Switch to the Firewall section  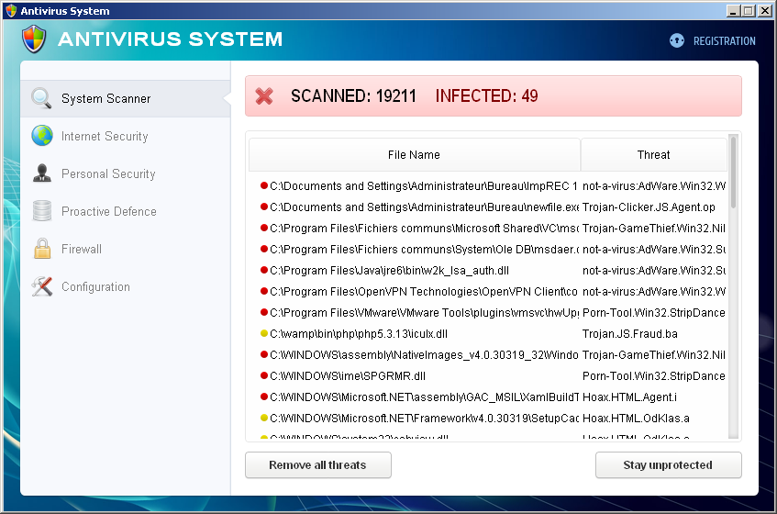(x=82, y=249)
